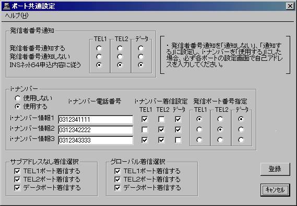Toggle TEL2 着信設定 checkbox for i・ナンバー情報2
The width and height of the screenshot is (297, 206).
(x=161, y=130)
